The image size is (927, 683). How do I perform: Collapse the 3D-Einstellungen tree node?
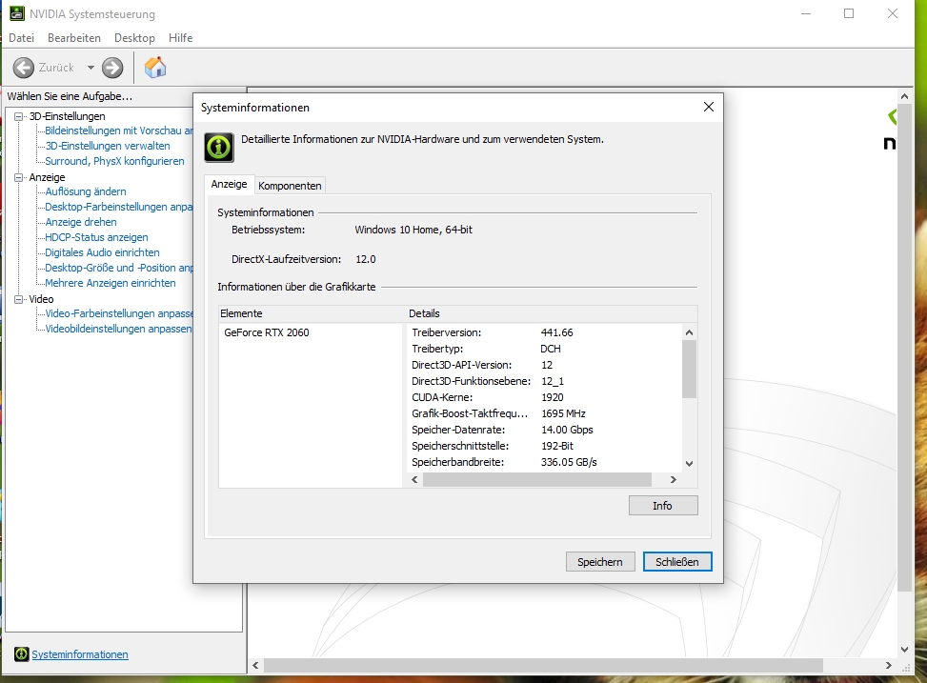tap(19, 116)
